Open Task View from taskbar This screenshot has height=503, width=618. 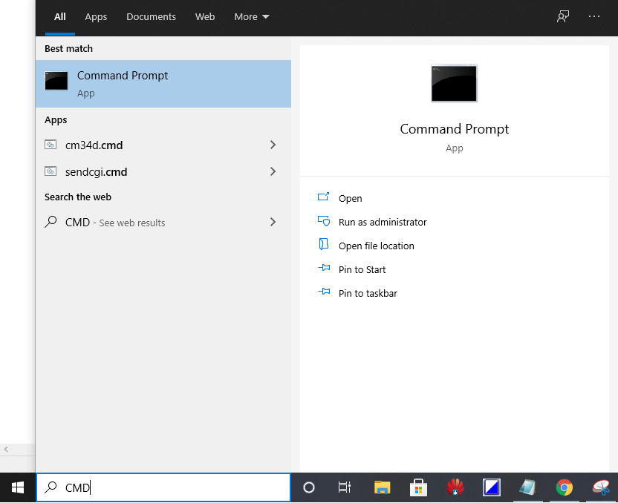point(345,487)
